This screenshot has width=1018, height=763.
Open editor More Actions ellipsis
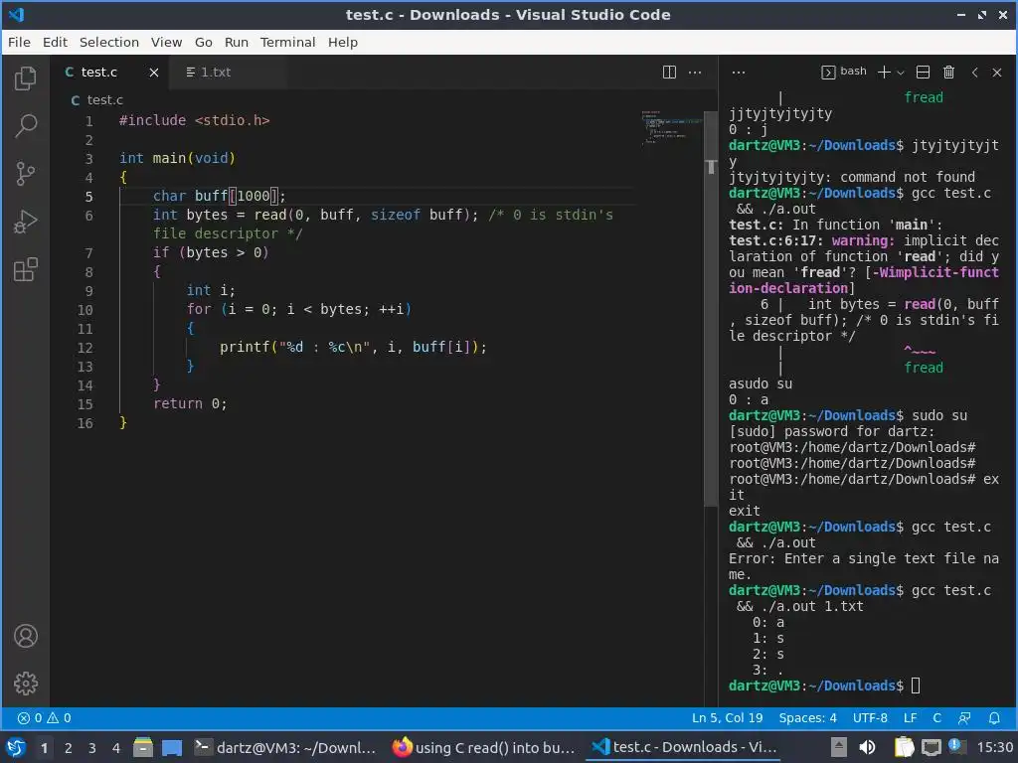pyautogui.click(x=695, y=72)
